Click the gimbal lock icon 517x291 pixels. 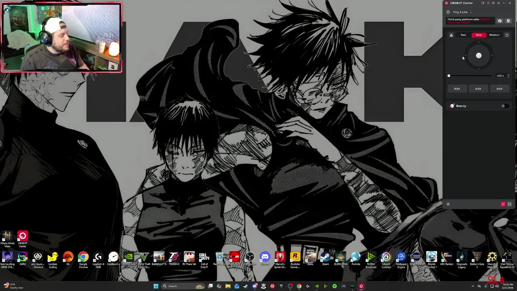(451, 35)
